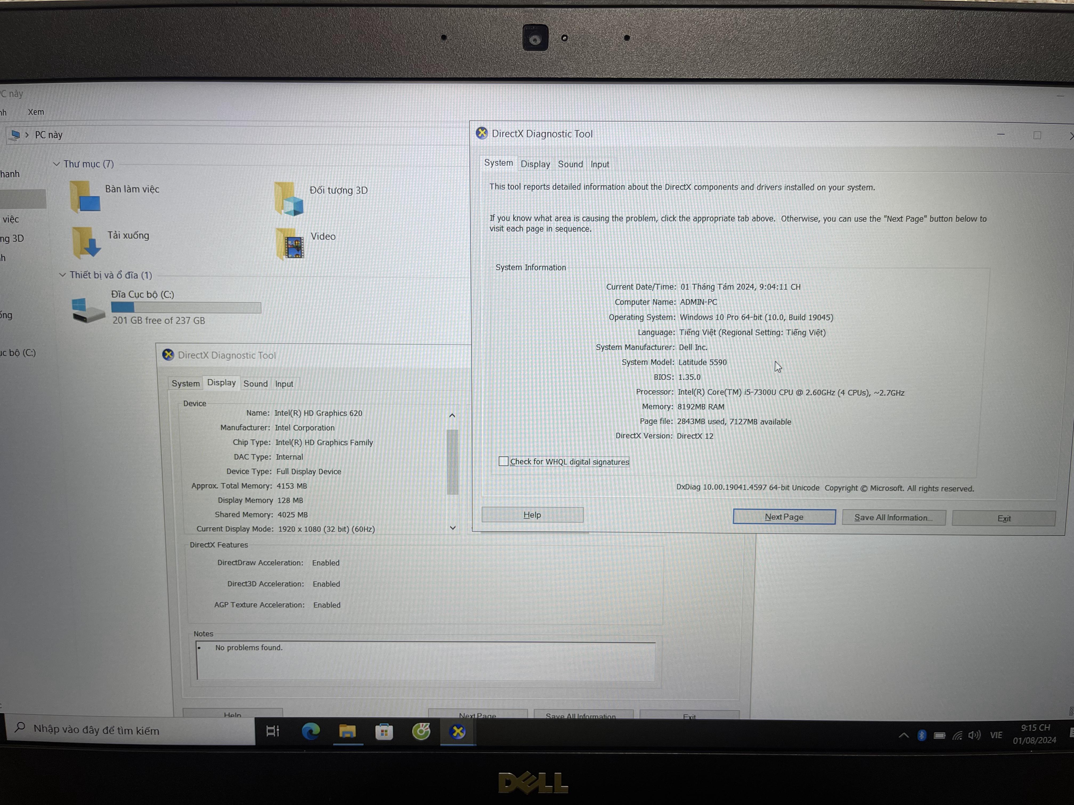Click the DirectX icon in rear DxDiag window title
Image resolution: width=1074 pixels, height=805 pixels.
click(x=169, y=355)
